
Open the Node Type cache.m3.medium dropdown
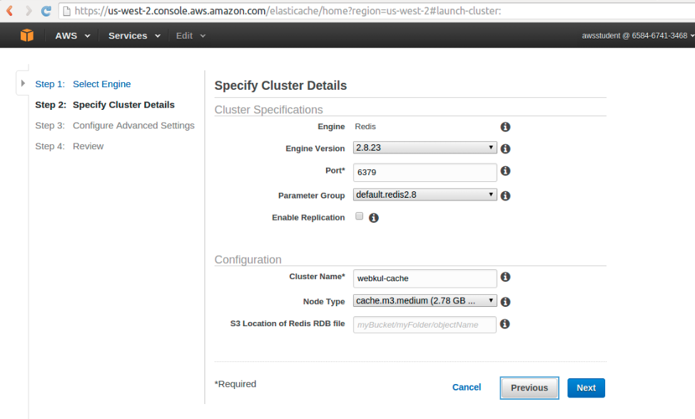click(425, 301)
